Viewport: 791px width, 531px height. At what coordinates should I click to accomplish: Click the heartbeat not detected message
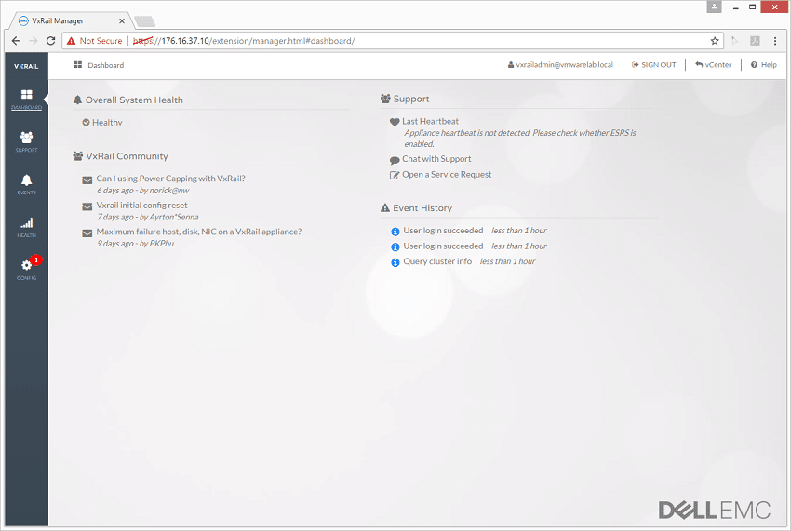coord(519,139)
